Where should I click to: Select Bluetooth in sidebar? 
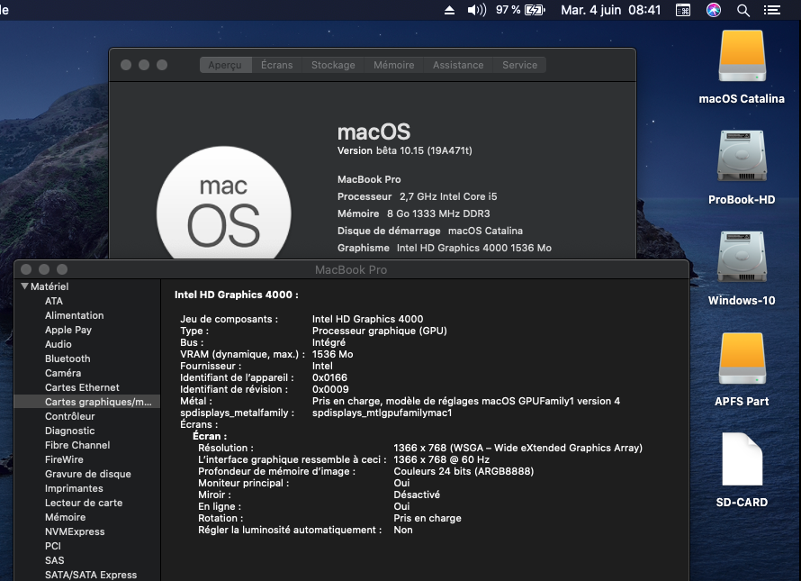point(67,359)
